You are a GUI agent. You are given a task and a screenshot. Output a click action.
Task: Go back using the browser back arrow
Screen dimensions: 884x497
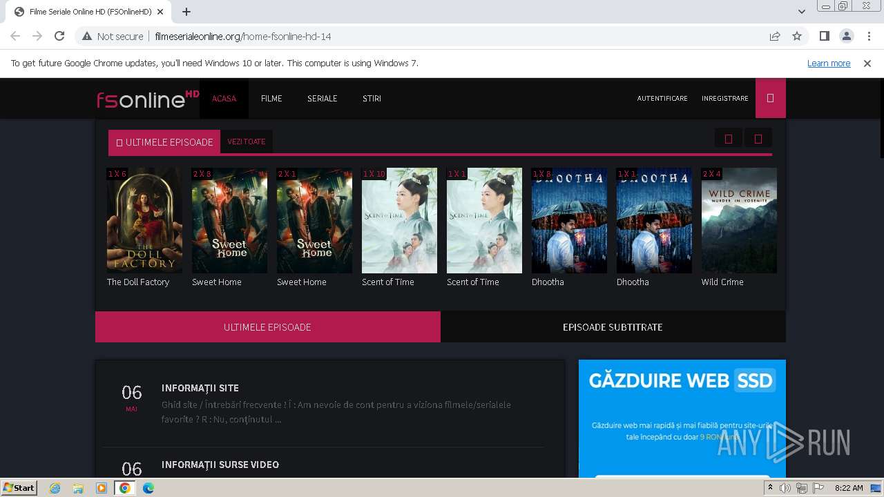tap(15, 36)
